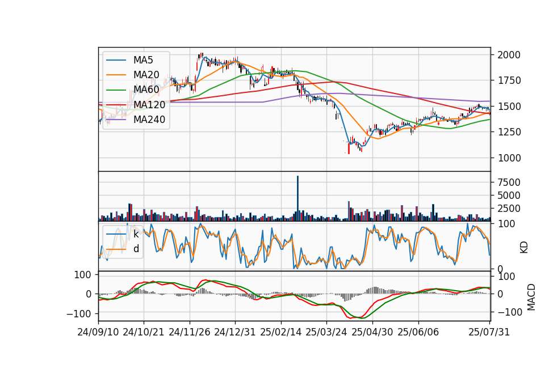Click the tallest volume spike bar
This screenshot has width=545, height=391.
(297, 198)
